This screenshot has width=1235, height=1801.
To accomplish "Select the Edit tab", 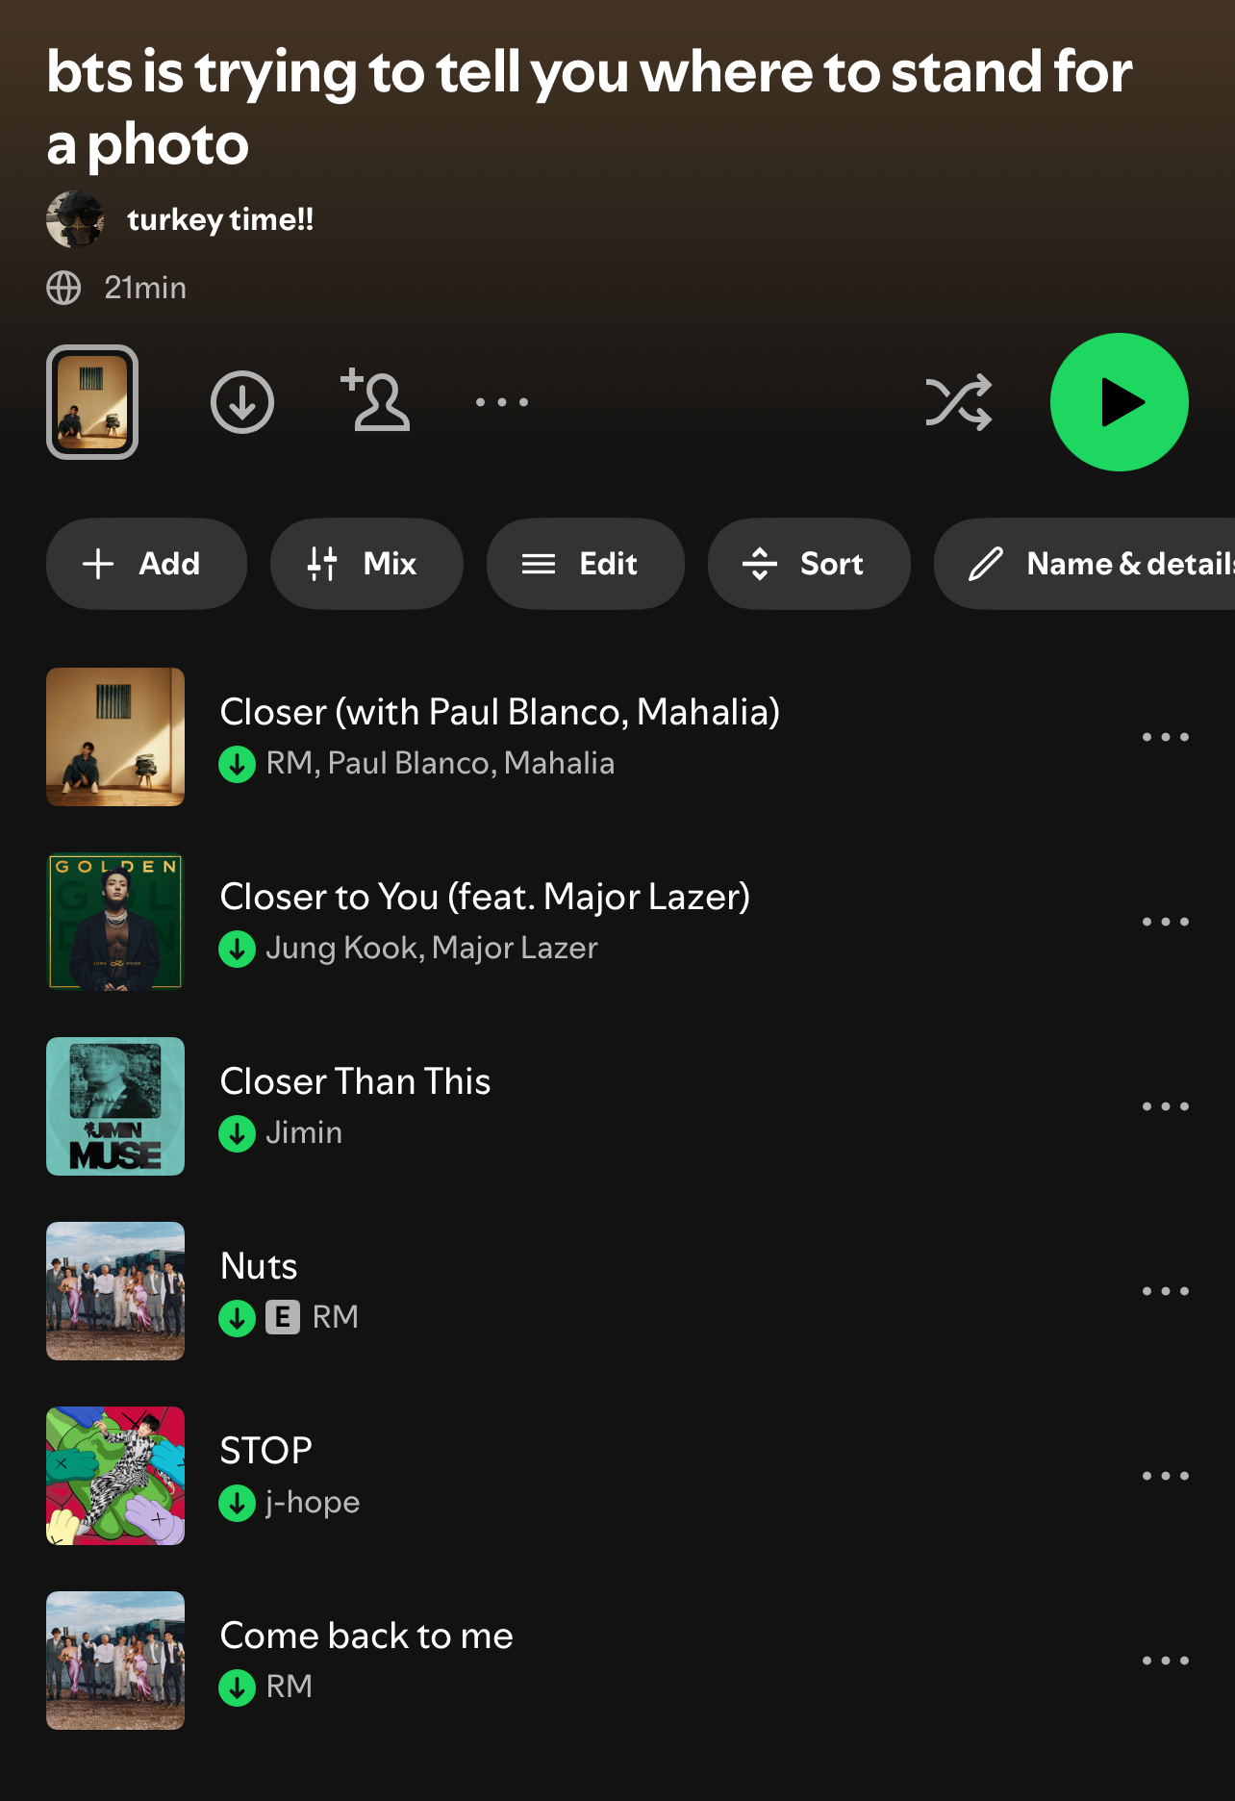I will (586, 564).
